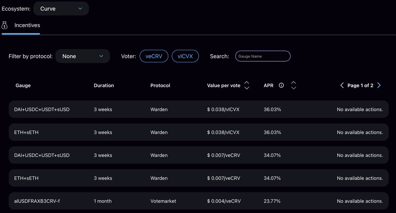Click the left pagination chevron
The height and width of the screenshot is (213, 396).
coord(342,85)
